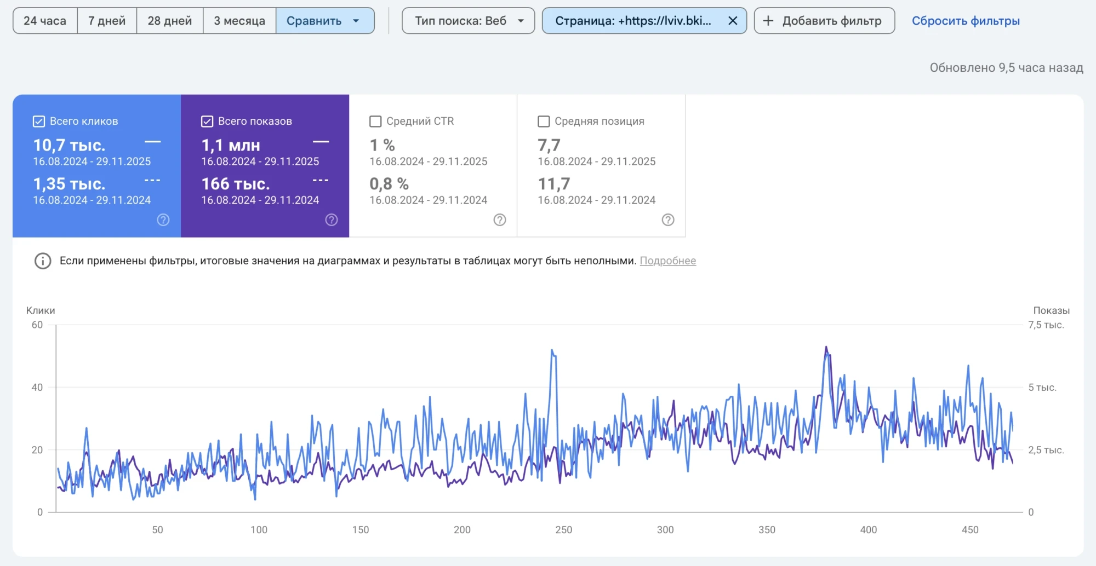Uncheck the Всего кликов checkbox
Viewport: 1096px width, 566px height.
(39, 122)
